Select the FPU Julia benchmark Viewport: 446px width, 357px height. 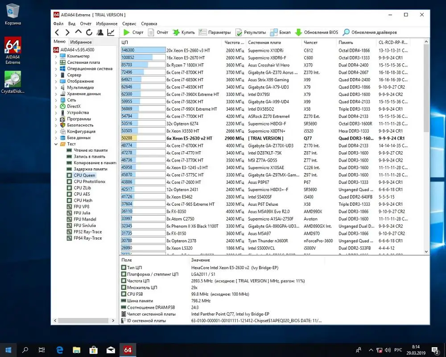click(x=82, y=213)
